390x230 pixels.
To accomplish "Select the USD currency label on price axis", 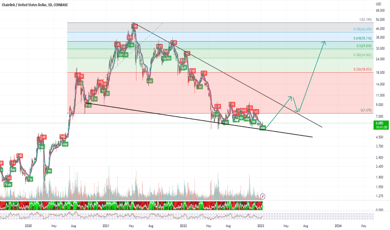I will [378, 4].
